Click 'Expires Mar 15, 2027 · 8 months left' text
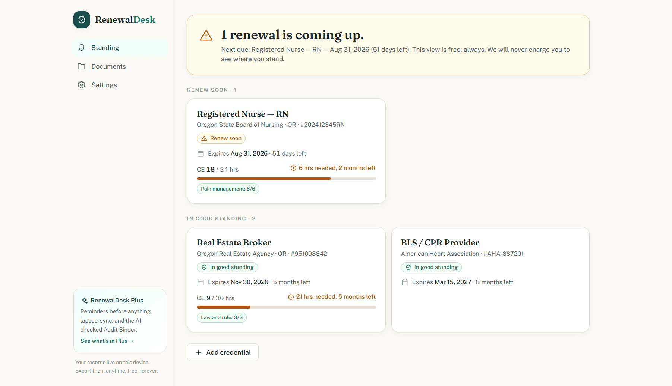Image resolution: width=672 pixels, height=386 pixels. point(463,282)
